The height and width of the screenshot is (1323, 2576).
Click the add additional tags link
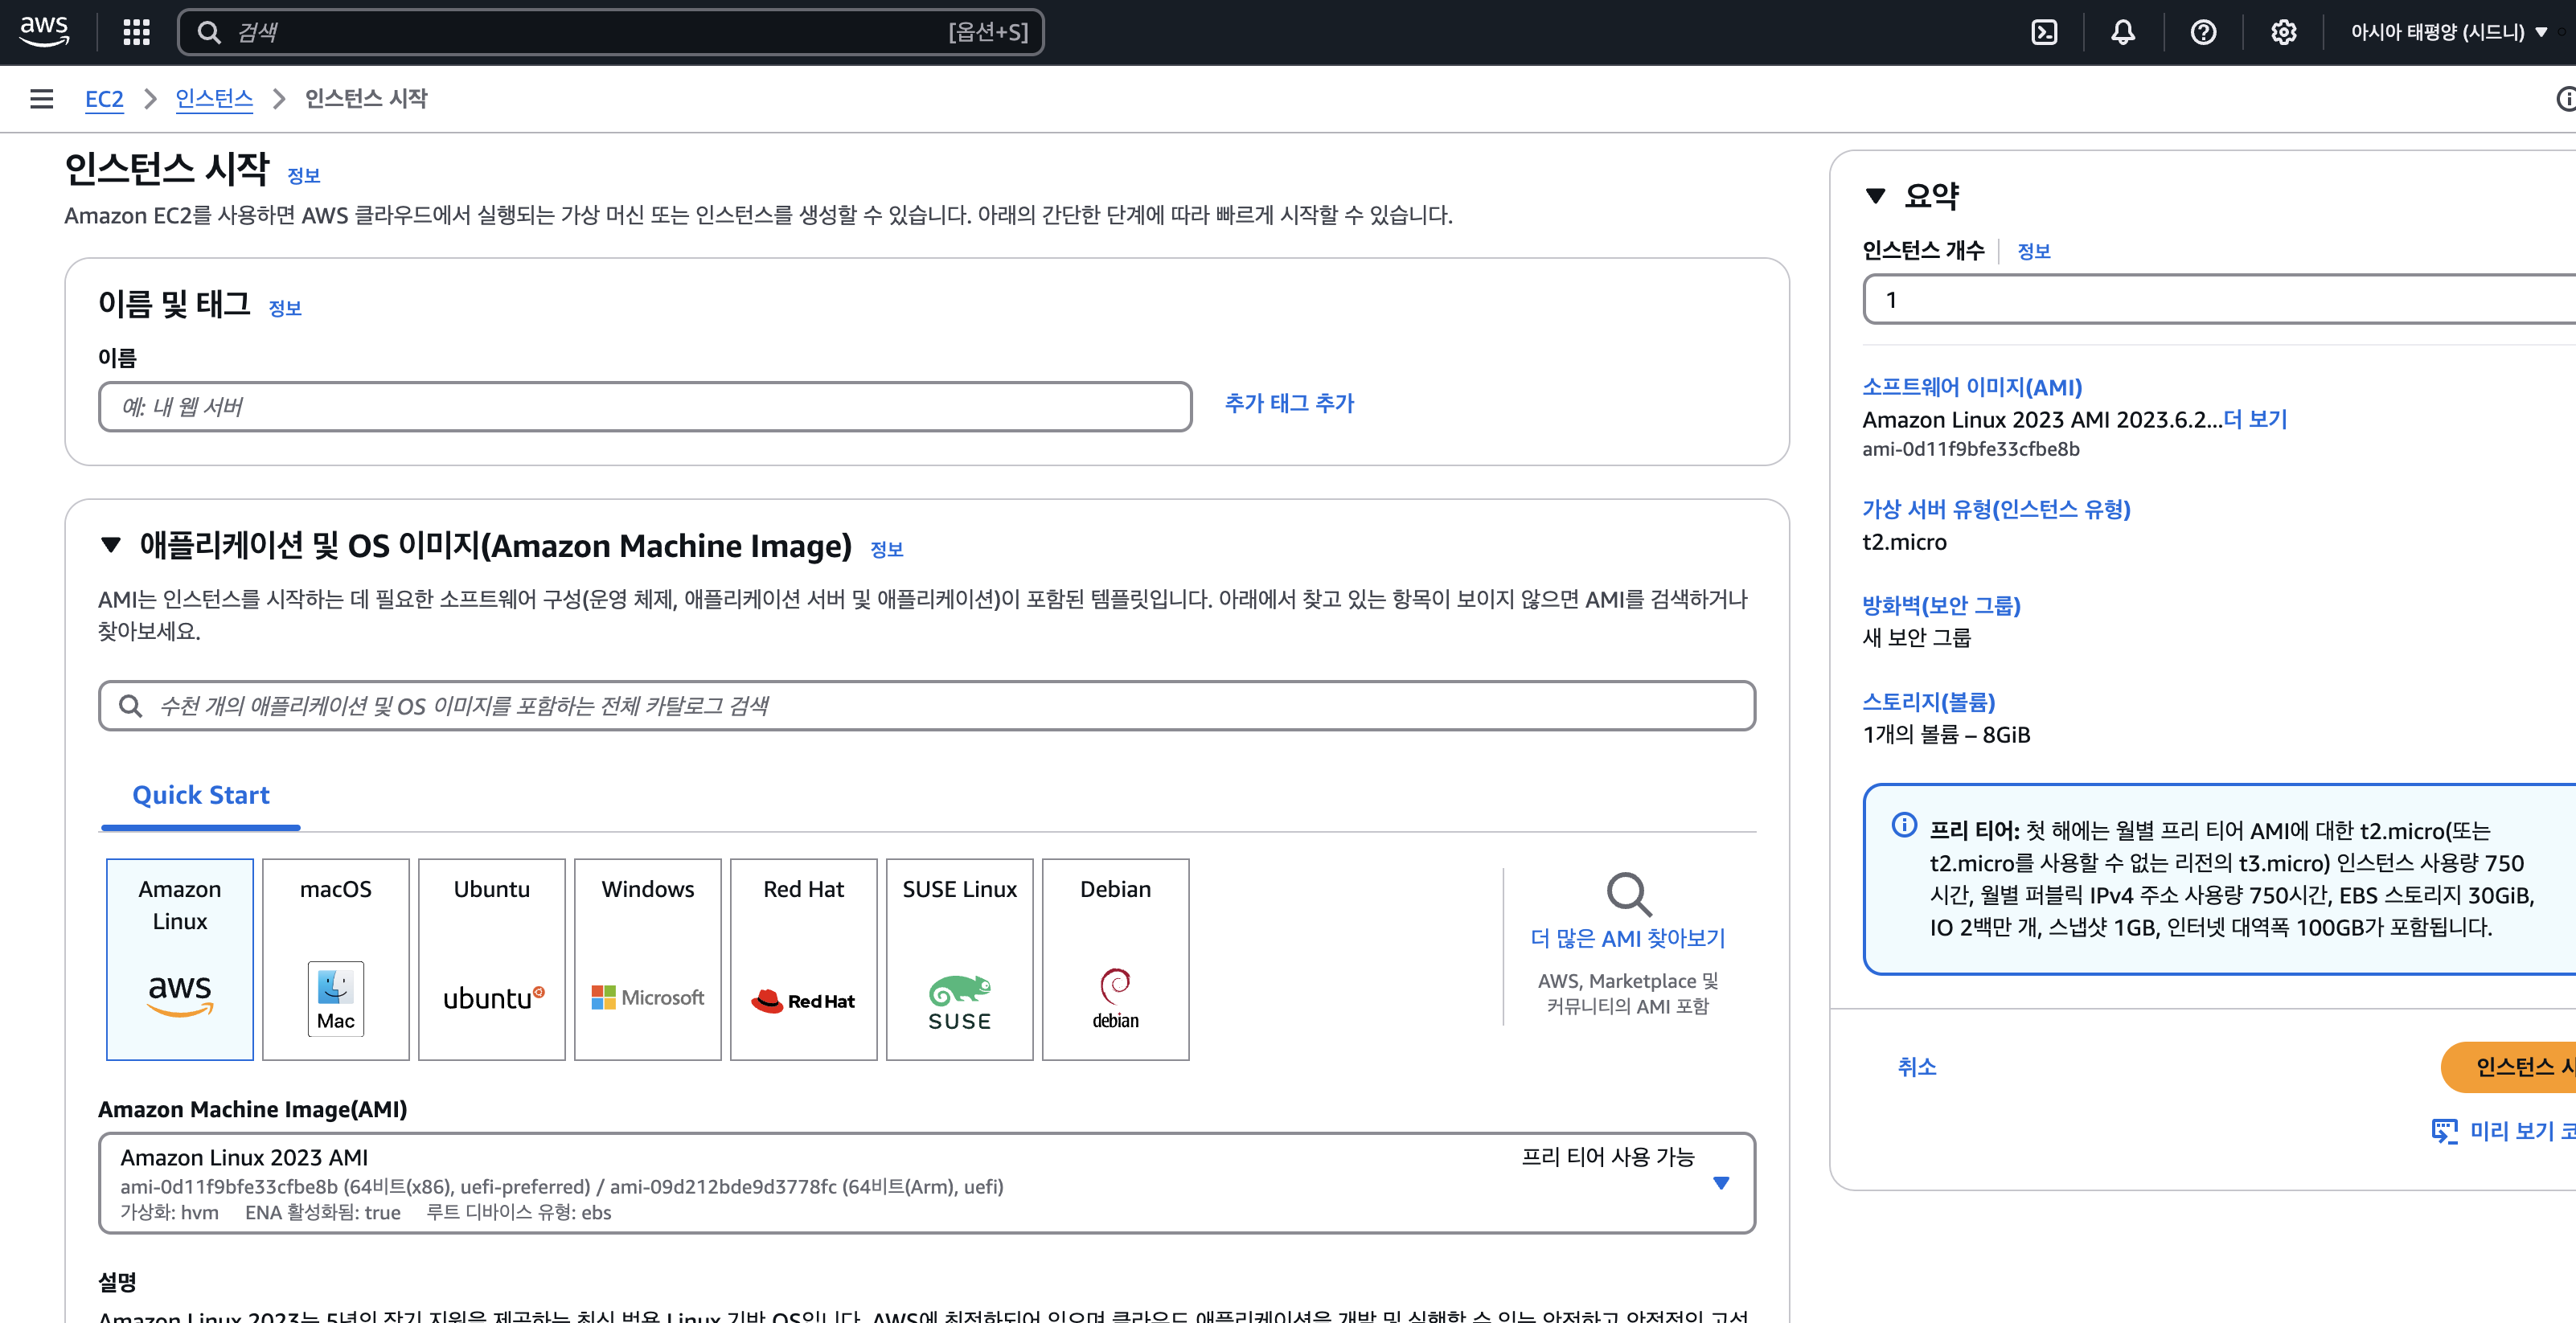coord(1289,403)
